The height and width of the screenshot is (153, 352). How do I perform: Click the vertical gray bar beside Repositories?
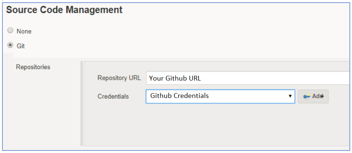tap(82, 103)
